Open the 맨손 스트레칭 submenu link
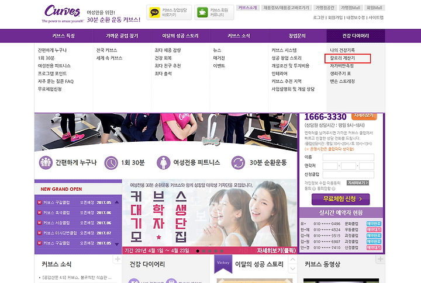Image resolution: width=421 pixels, height=283 pixels. pos(342,82)
